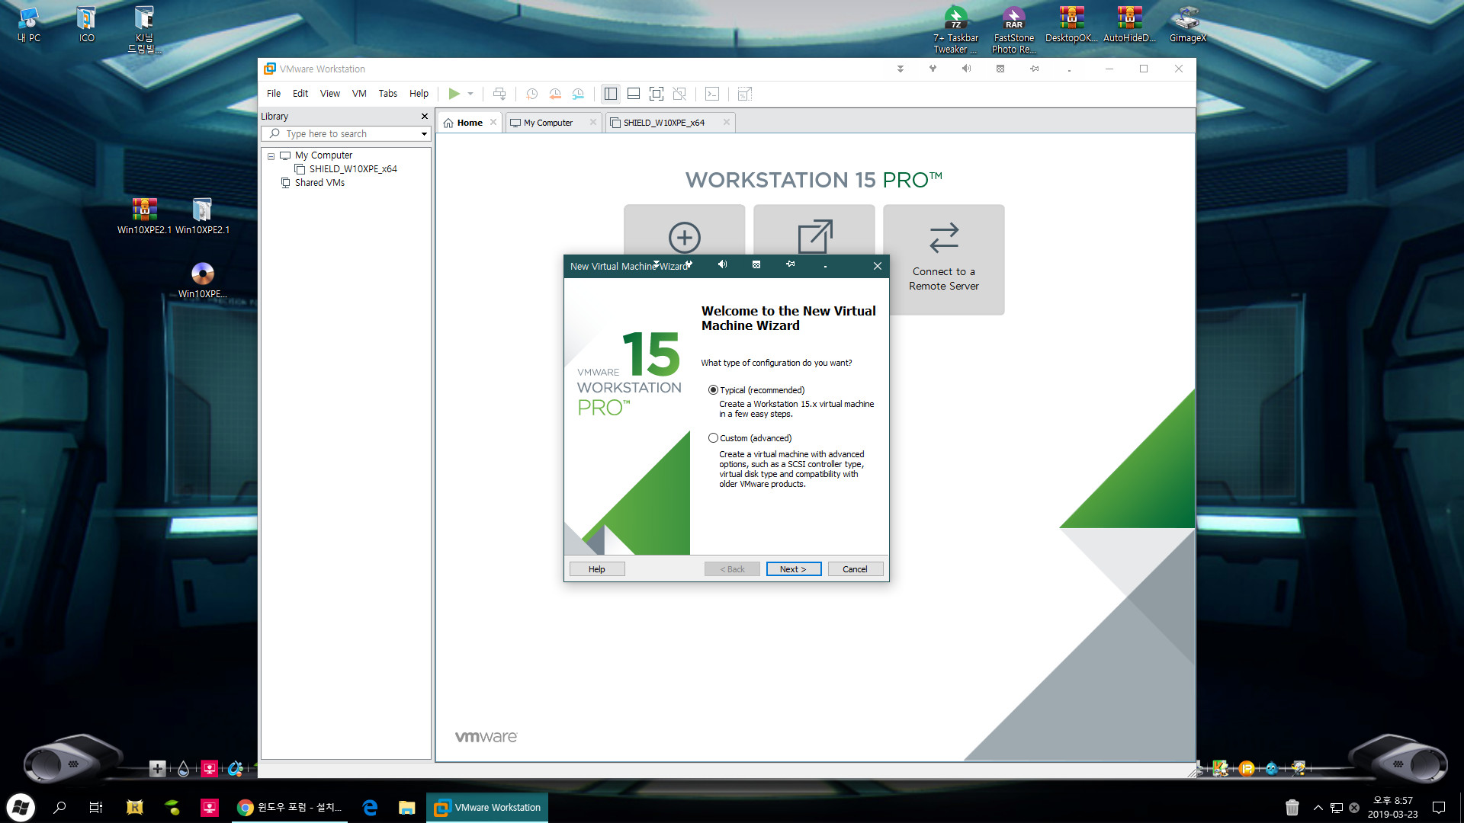Select Custom (advanced) radio option
This screenshot has height=823, width=1464.
713,438
